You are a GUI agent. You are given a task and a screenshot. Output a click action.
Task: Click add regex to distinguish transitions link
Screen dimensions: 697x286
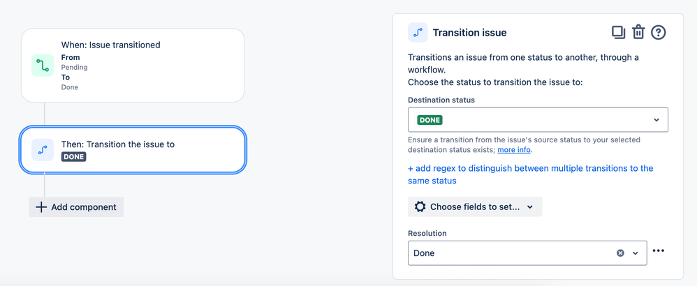click(530, 174)
